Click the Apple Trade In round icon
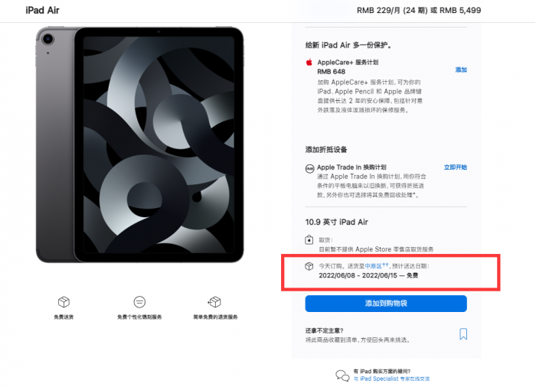The image size is (536, 390). coord(309,167)
